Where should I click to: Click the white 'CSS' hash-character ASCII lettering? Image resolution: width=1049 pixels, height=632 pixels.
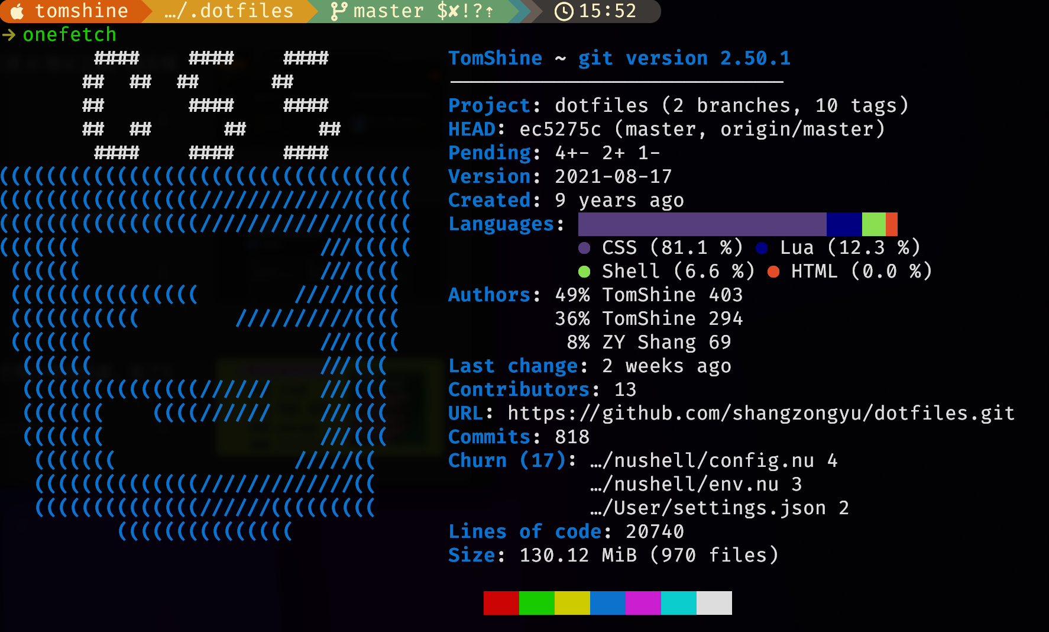(211, 105)
